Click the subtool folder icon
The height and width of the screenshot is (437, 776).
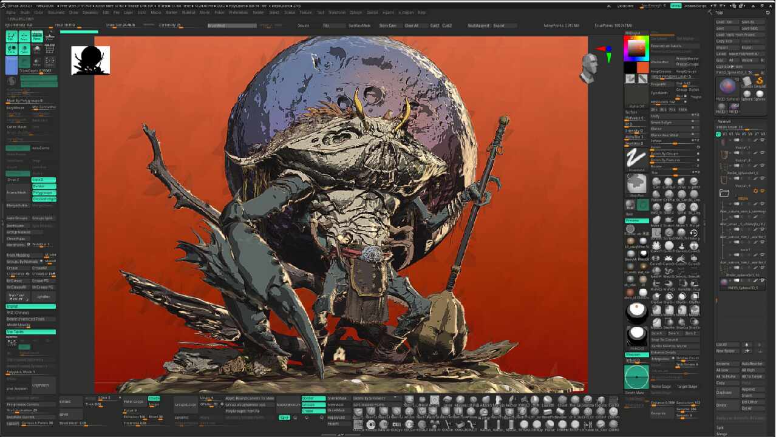(724, 193)
